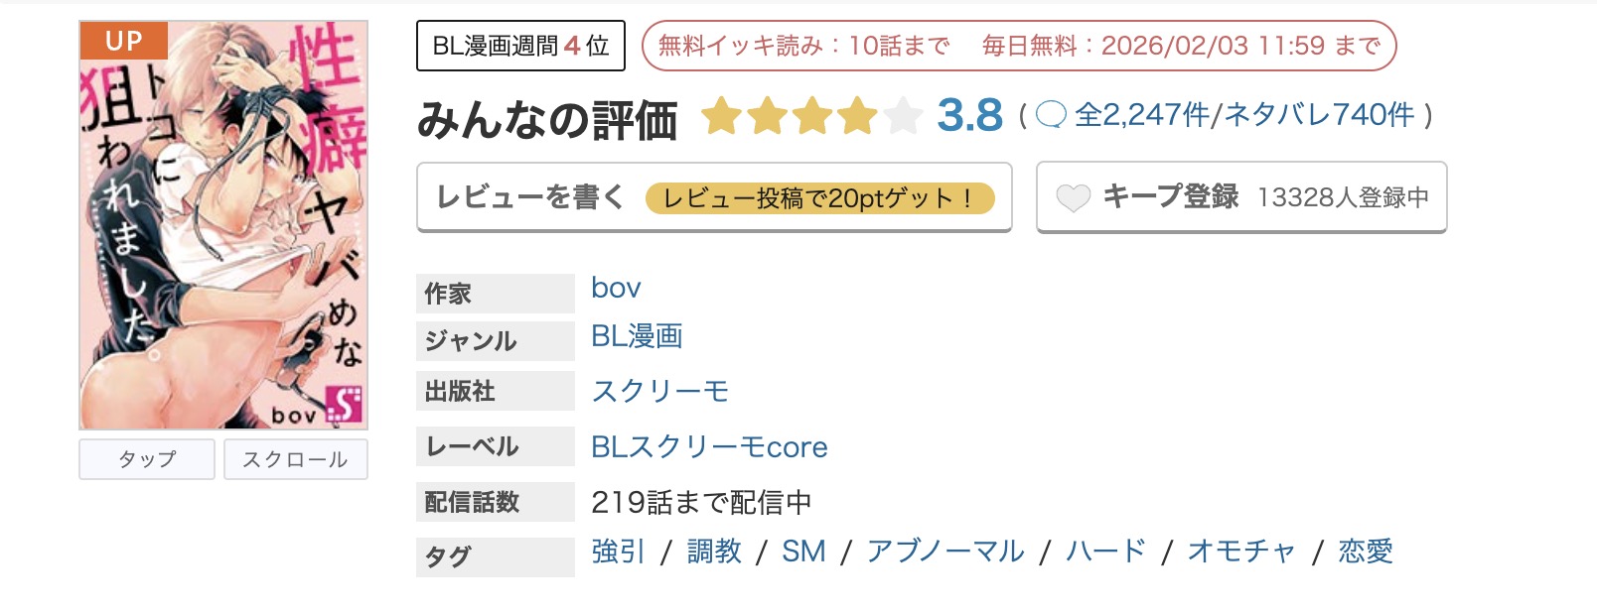Open the BL漫画週間4位 ranking
The width and height of the screenshot is (1597, 615).
[x=519, y=45]
